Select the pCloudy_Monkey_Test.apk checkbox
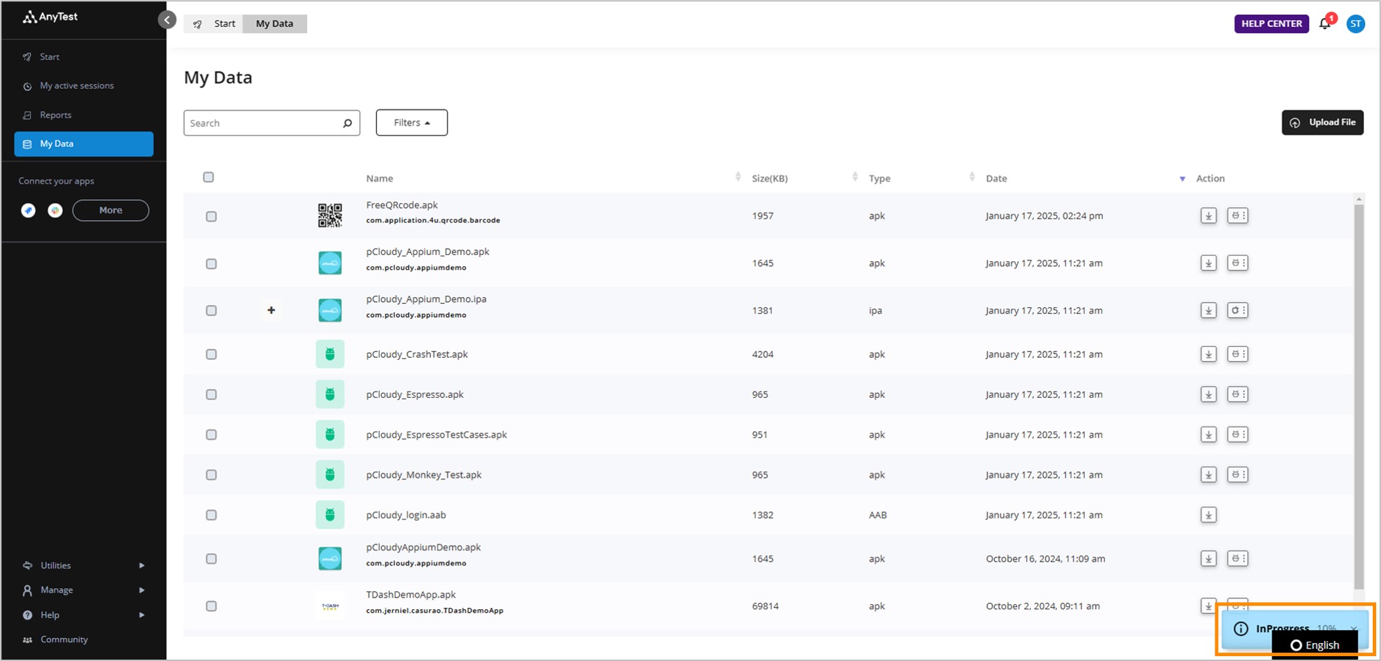This screenshot has height=661, width=1381. pyautogui.click(x=211, y=475)
